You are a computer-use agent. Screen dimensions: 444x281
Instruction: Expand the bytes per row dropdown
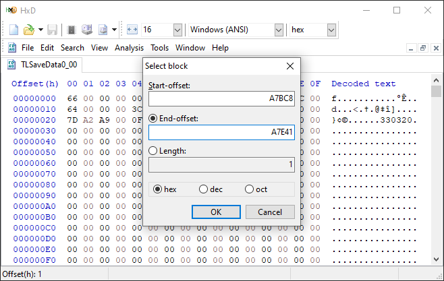coord(177,30)
